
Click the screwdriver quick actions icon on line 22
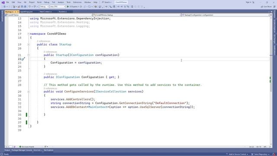[23, 59]
